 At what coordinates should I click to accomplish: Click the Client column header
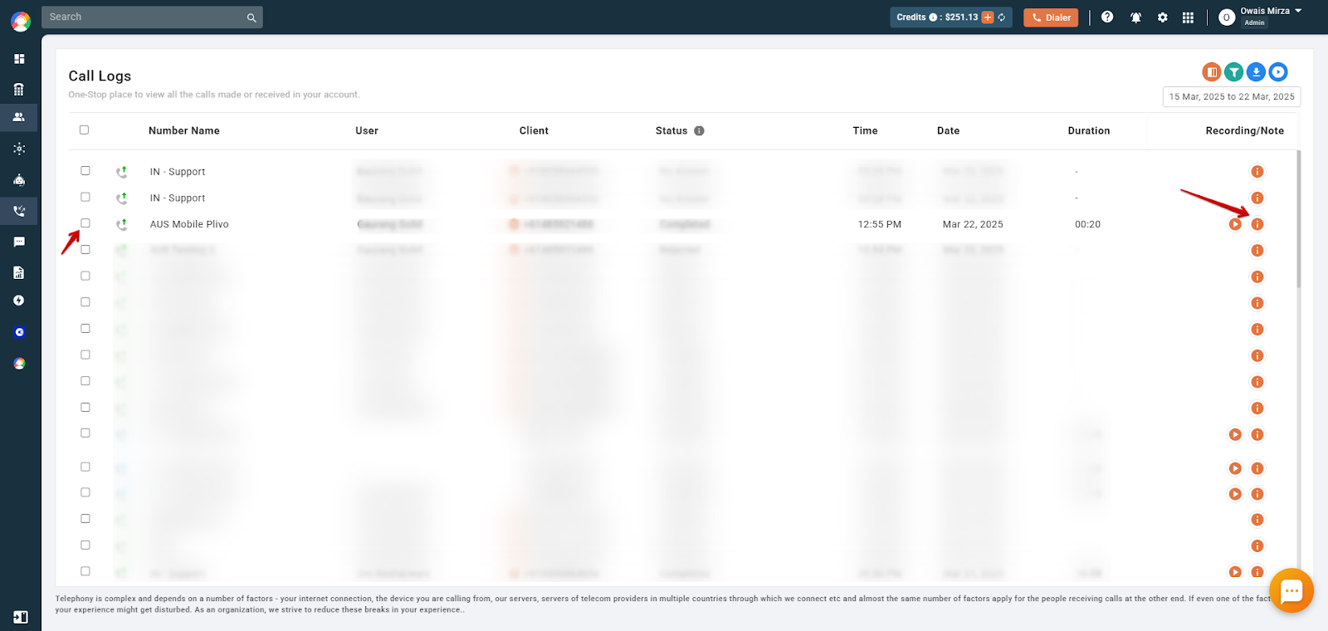point(534,131)
